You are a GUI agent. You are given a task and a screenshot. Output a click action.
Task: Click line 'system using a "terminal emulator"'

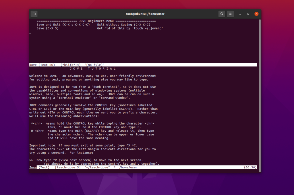[80, 98]
